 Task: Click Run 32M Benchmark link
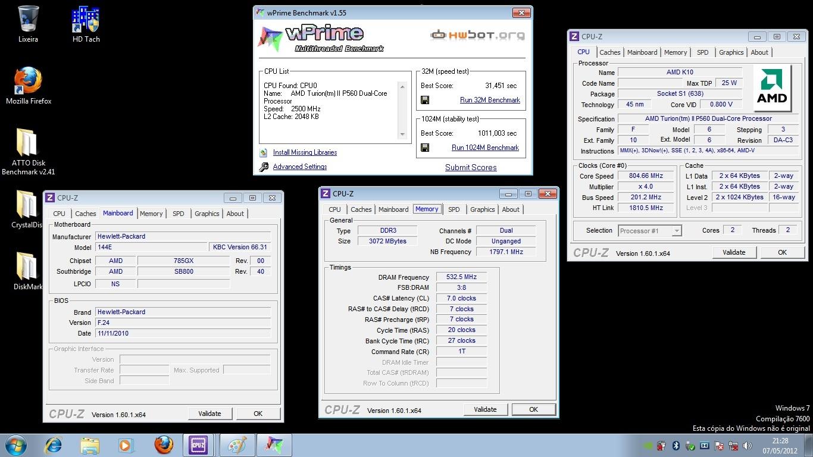pos(490,100)
